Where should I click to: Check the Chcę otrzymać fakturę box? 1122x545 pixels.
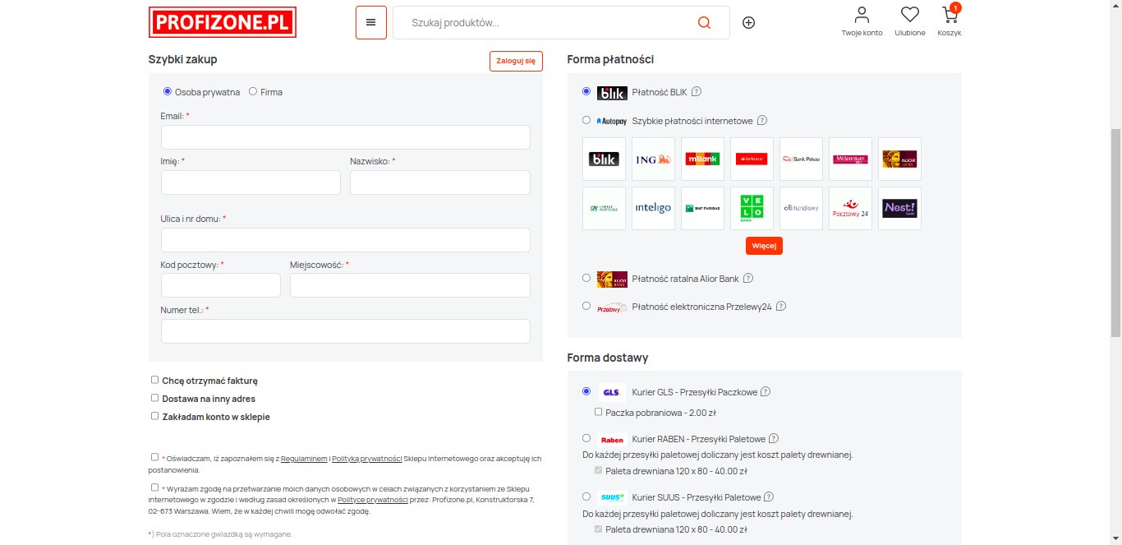tap(154, 380)
